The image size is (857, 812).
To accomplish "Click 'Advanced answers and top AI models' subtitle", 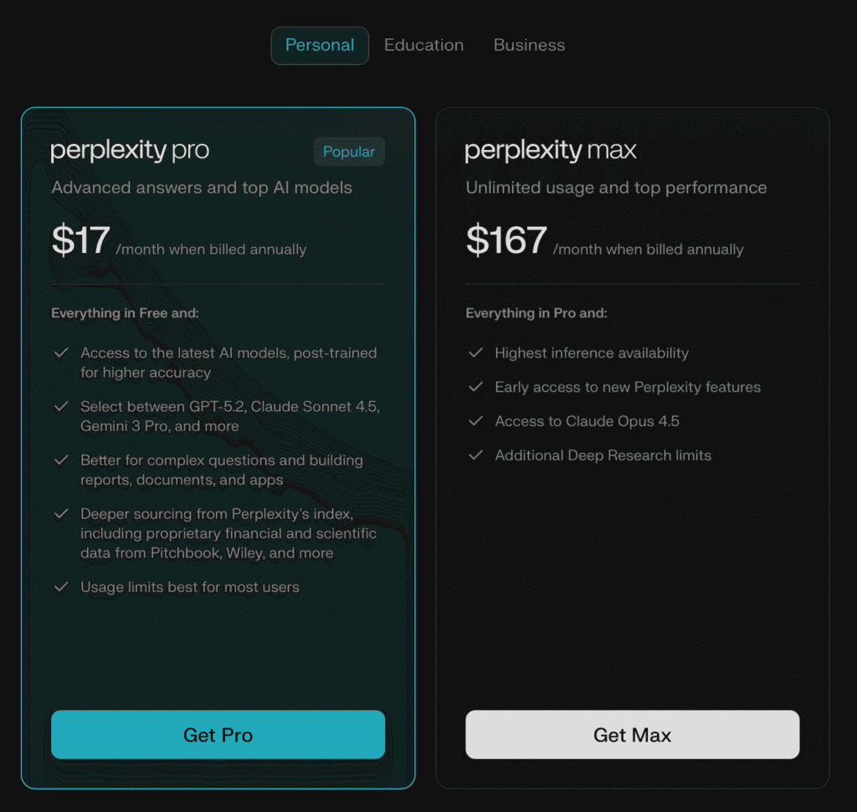I will tap(201, 188).
